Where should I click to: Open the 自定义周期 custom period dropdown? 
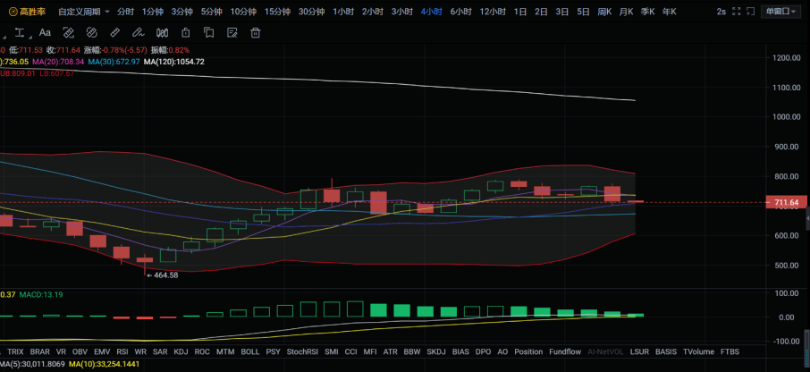coord(84,12)
